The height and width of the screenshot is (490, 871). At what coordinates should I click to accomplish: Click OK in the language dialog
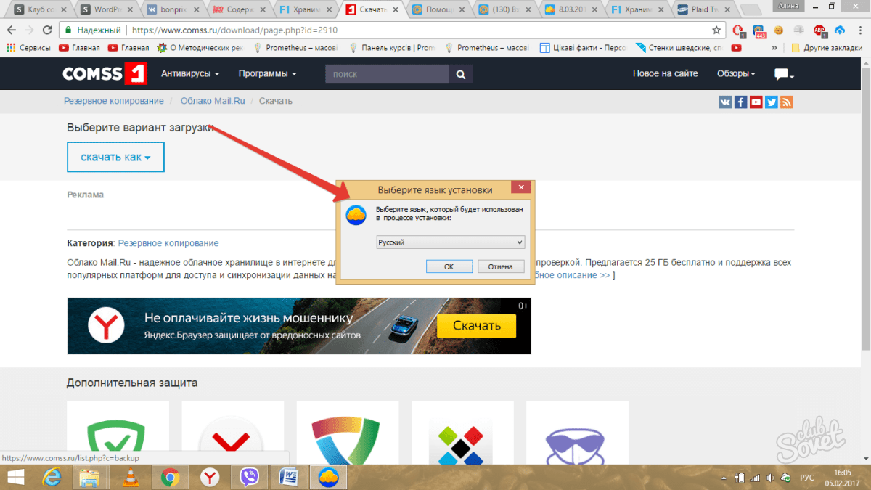click(x=449, y=266)
